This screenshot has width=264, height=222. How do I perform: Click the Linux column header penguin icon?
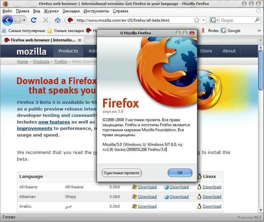click(x=200, y=176)
